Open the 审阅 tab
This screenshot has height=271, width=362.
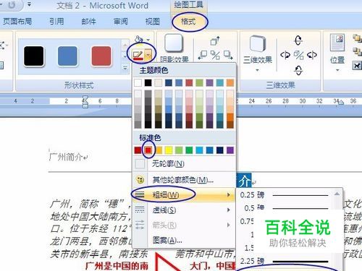point(121,22)
